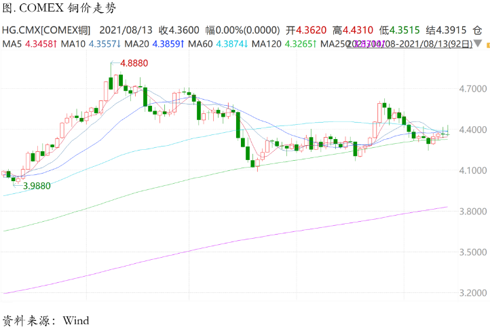
Task: Click the 4.4000 y-axis label
Action: coord(473,130)
